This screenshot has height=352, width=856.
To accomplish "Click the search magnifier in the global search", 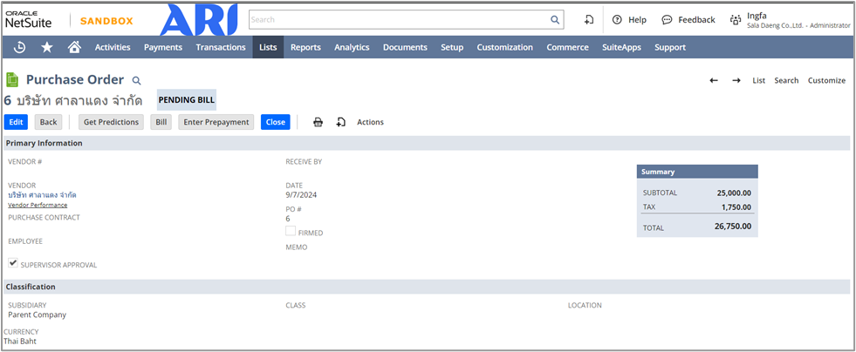I will [555, 20].
